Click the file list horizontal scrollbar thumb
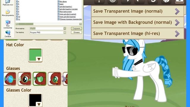 [x=26, y=24]
